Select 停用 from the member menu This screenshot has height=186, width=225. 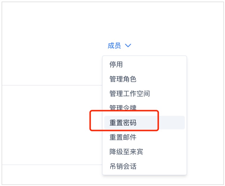point(116,64)
